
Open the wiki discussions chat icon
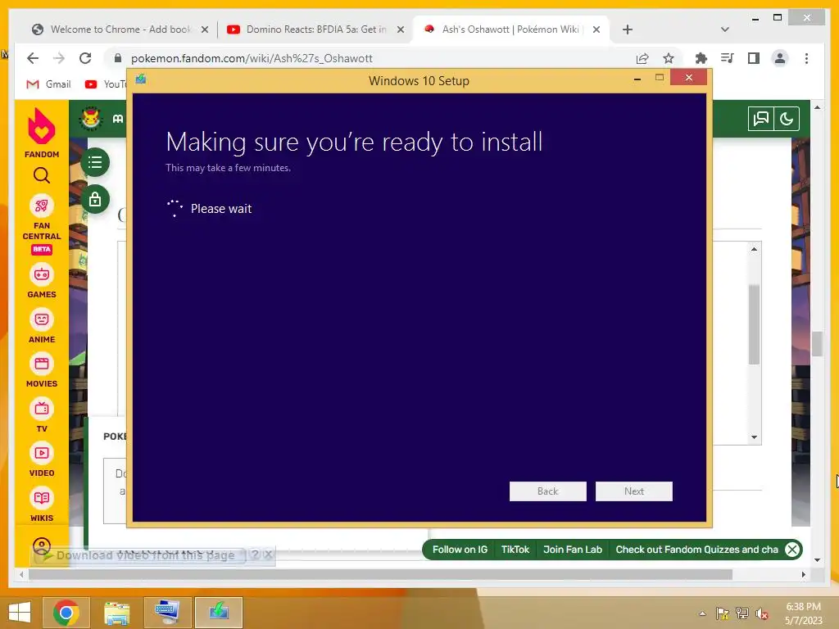(761, 119)
